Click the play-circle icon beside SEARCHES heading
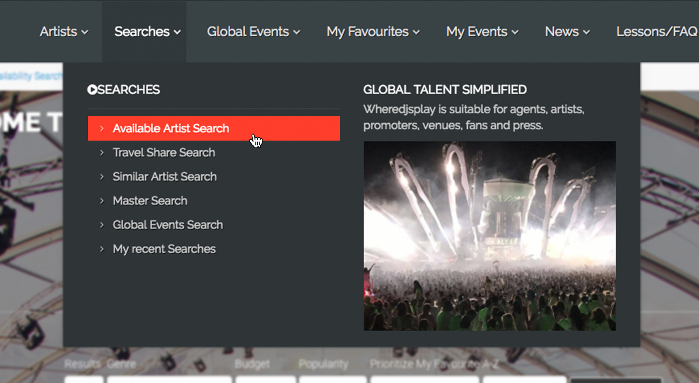Screen dimensions: 699x383 pos(92,90)
